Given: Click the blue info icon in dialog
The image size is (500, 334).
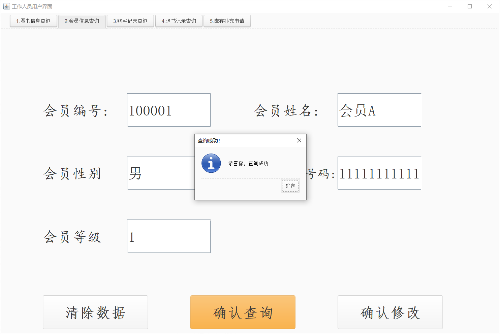Looking at the screenshot, I should click(x=211, y=163).
